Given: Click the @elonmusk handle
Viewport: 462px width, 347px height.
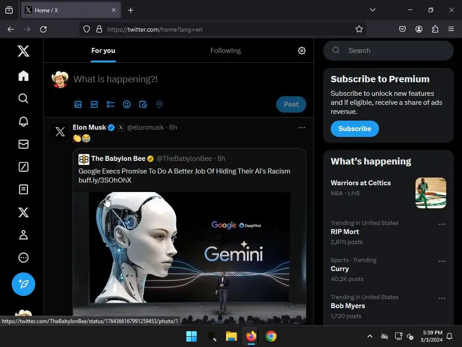Looking at the screenshot, I should click(145, 127).
